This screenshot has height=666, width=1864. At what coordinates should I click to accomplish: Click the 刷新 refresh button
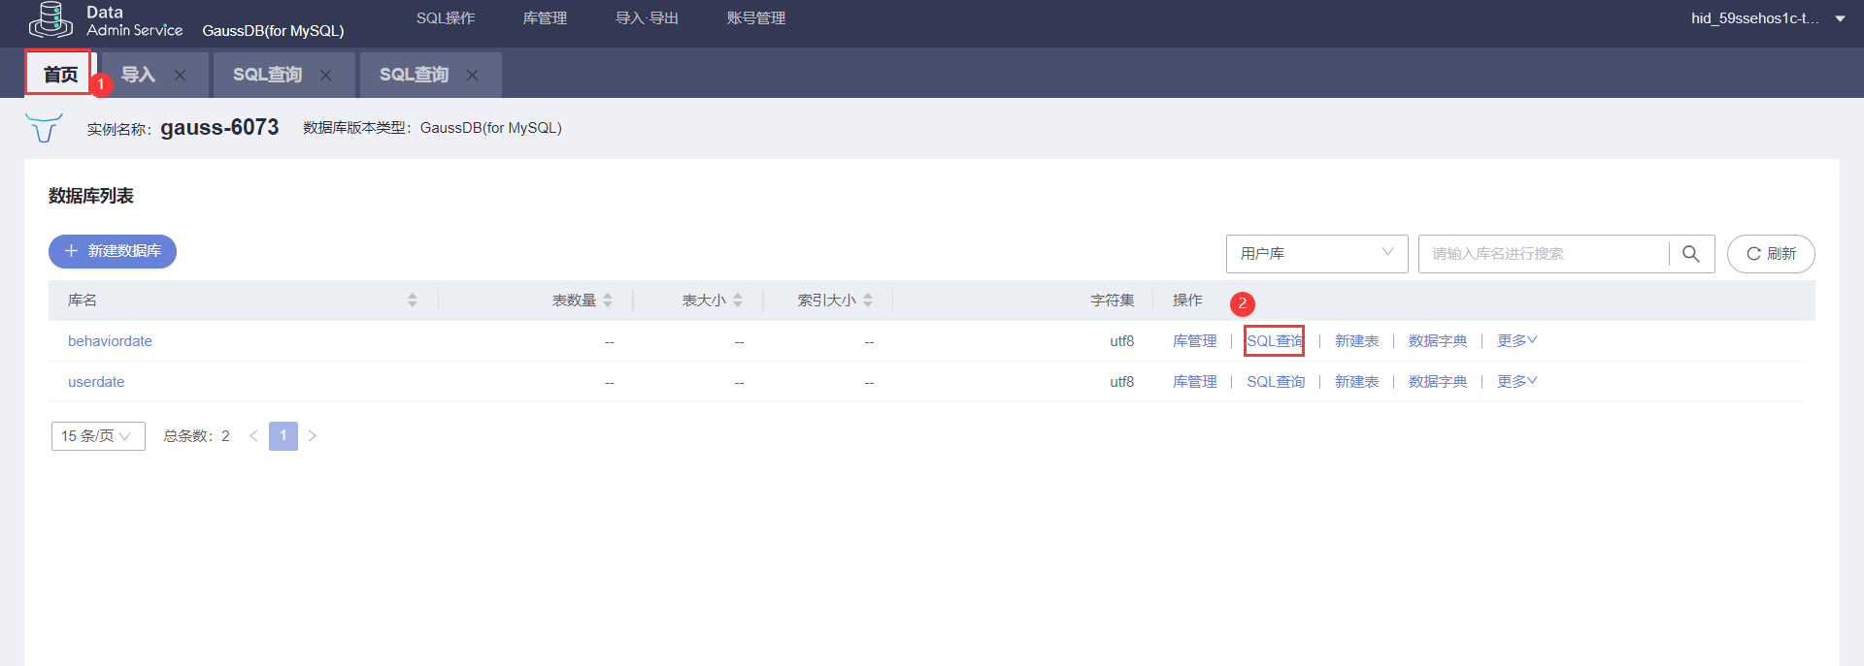tap(1771, 254)
